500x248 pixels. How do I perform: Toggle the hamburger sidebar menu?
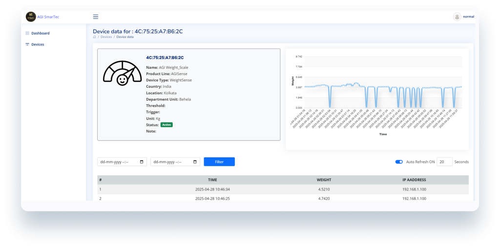click(x=96, y=17)
